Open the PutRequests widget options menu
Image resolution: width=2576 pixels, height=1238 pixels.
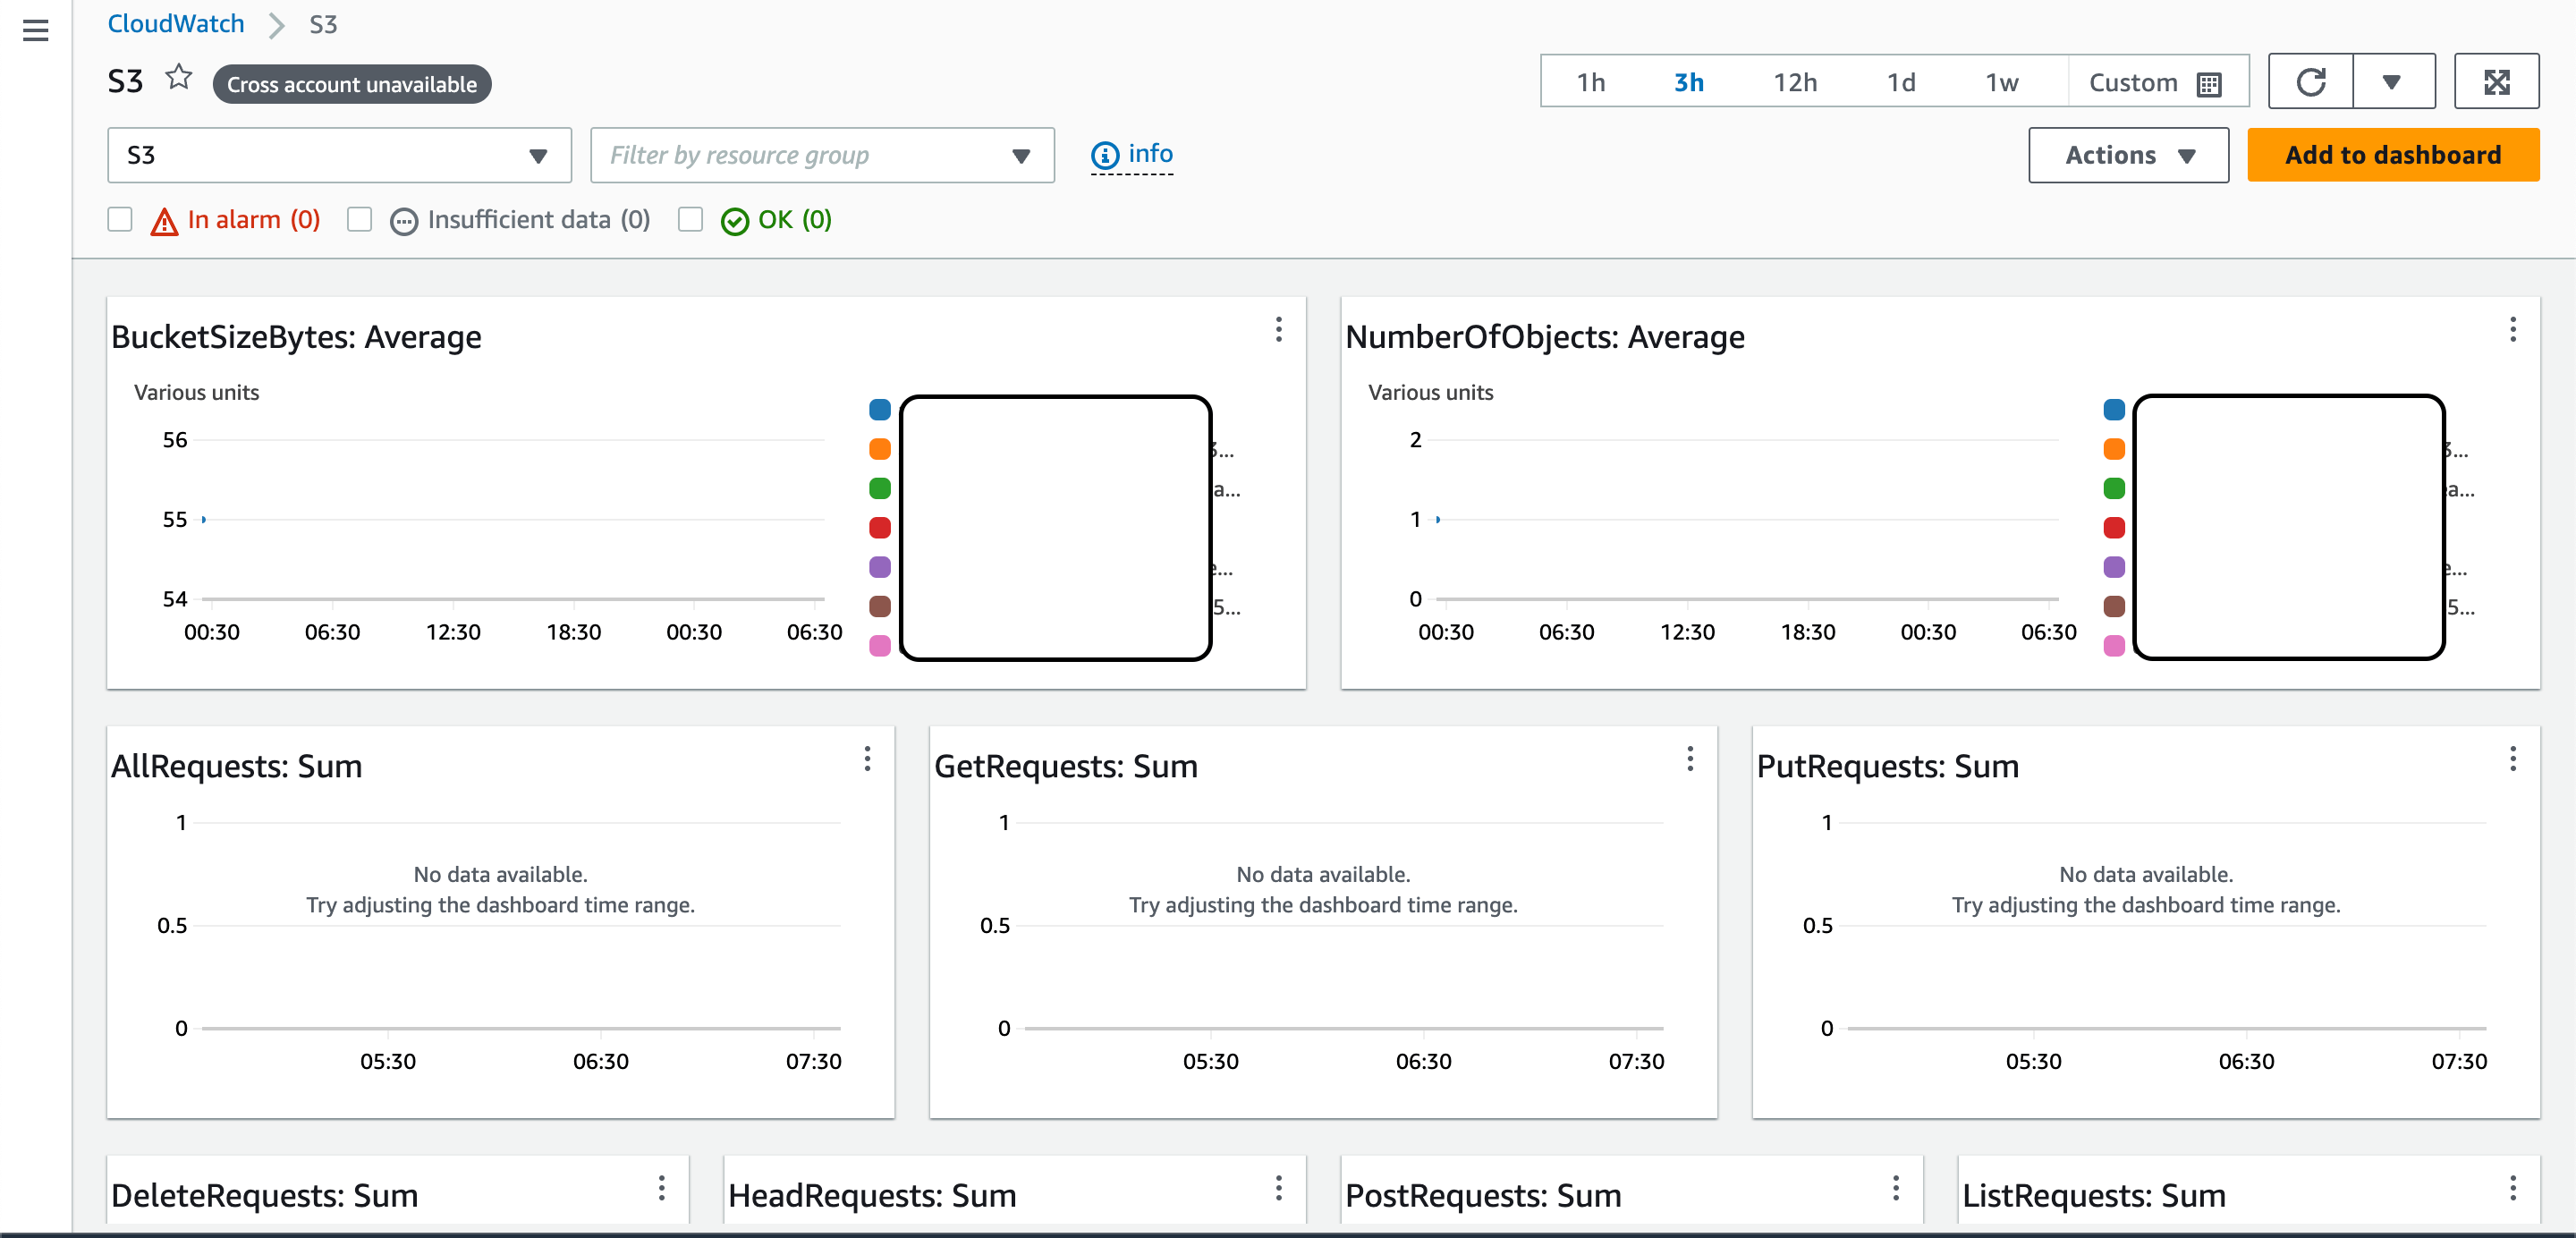click(2513, 760)
